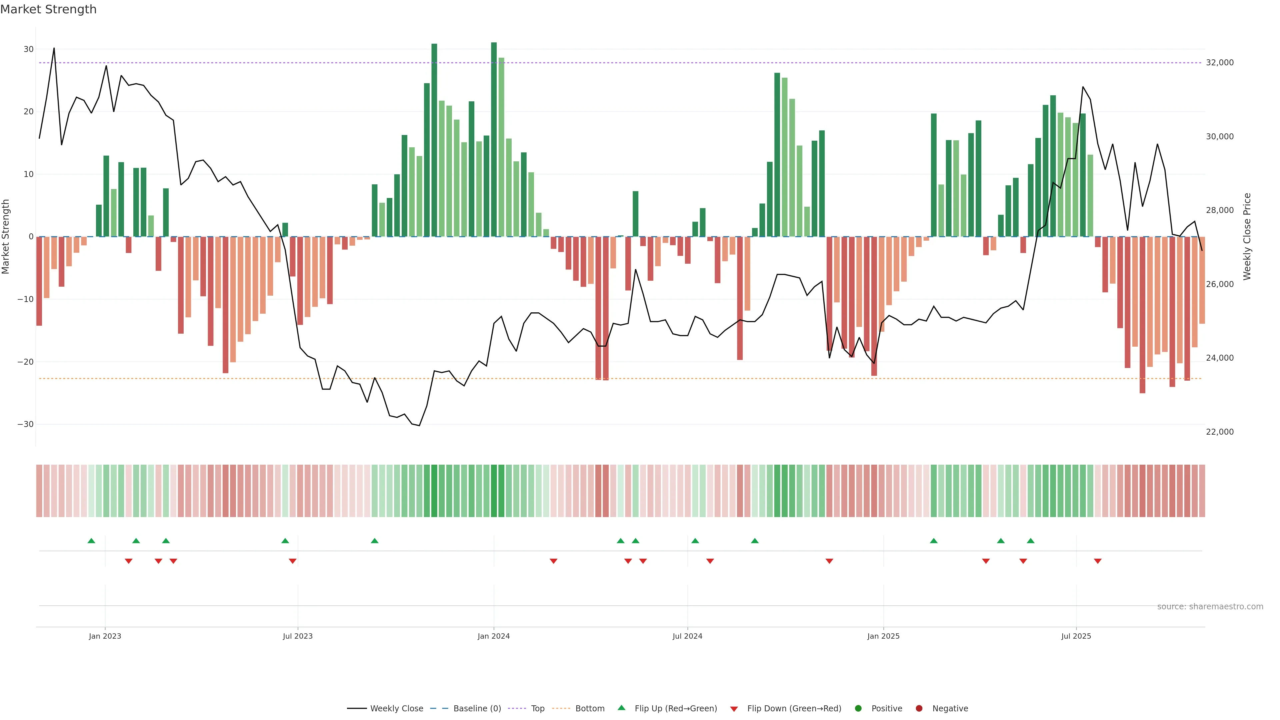Click the green Flip Up triangle in legend
The image size is (1280, 720).
[621, 708]
